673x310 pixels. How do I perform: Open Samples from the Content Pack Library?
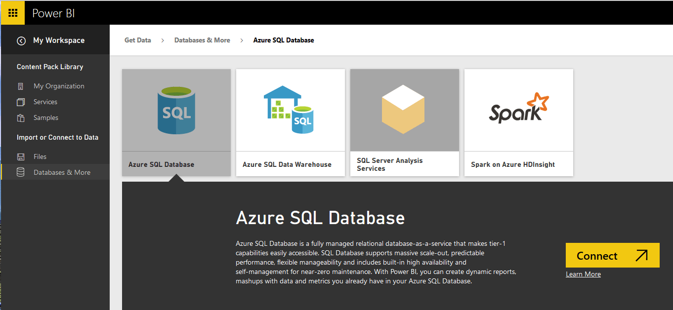click(21, 117)
